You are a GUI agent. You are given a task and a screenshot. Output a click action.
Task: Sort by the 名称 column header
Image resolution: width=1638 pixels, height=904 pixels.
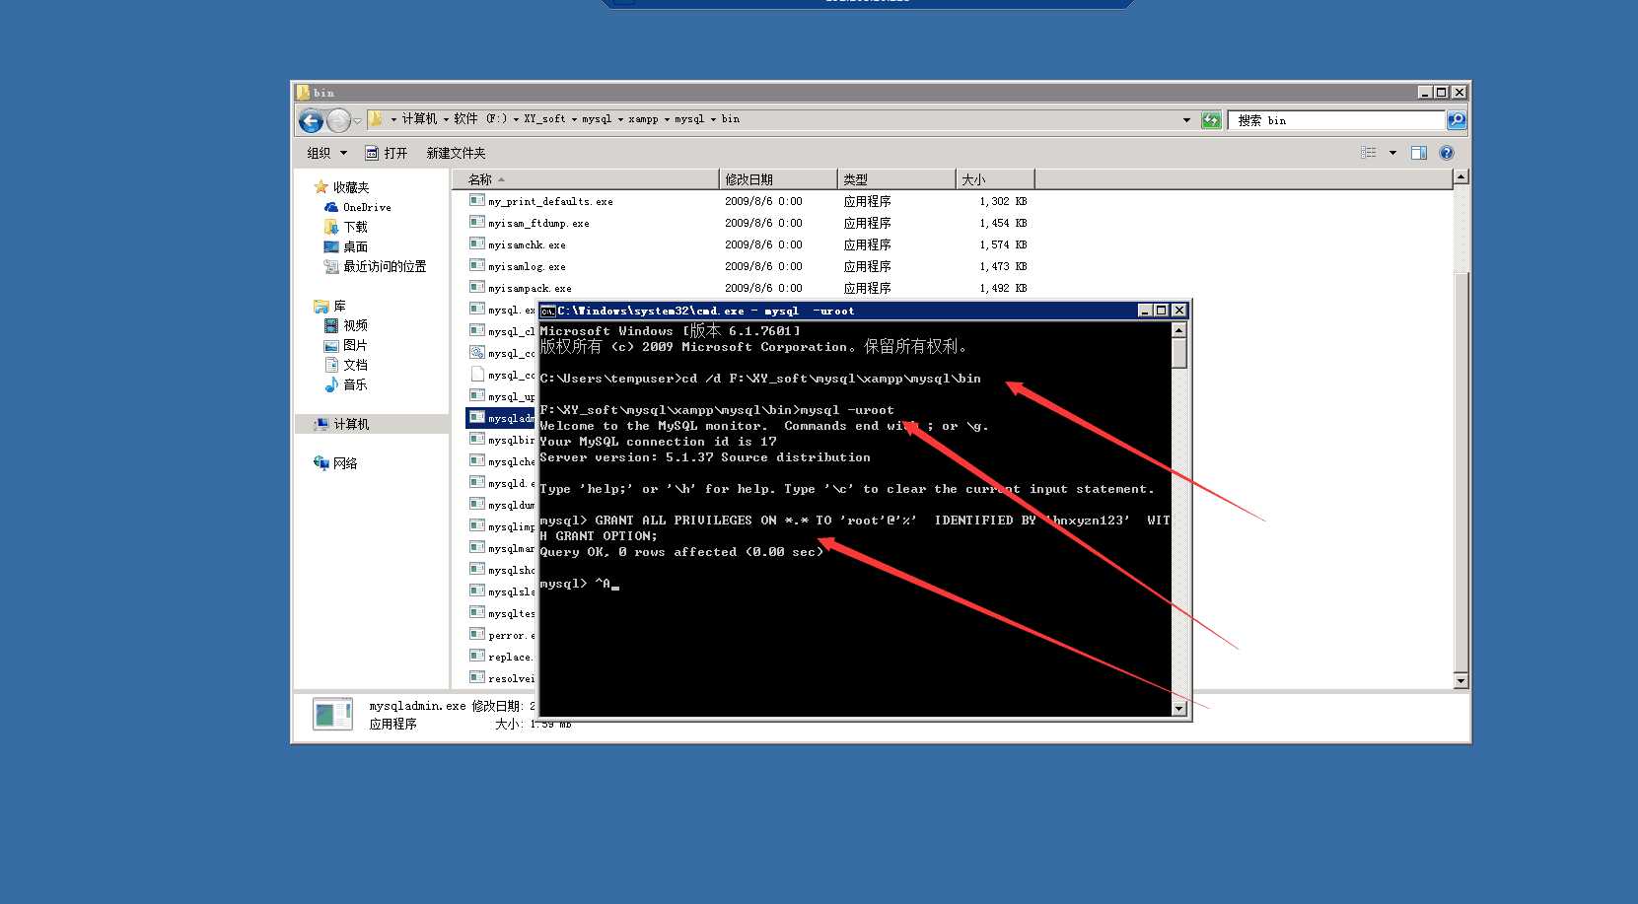click(586, 179)
